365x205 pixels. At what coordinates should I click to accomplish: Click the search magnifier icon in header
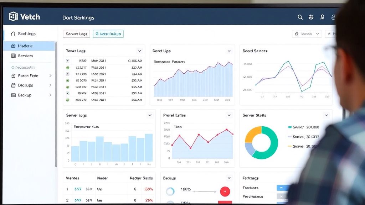300,17
